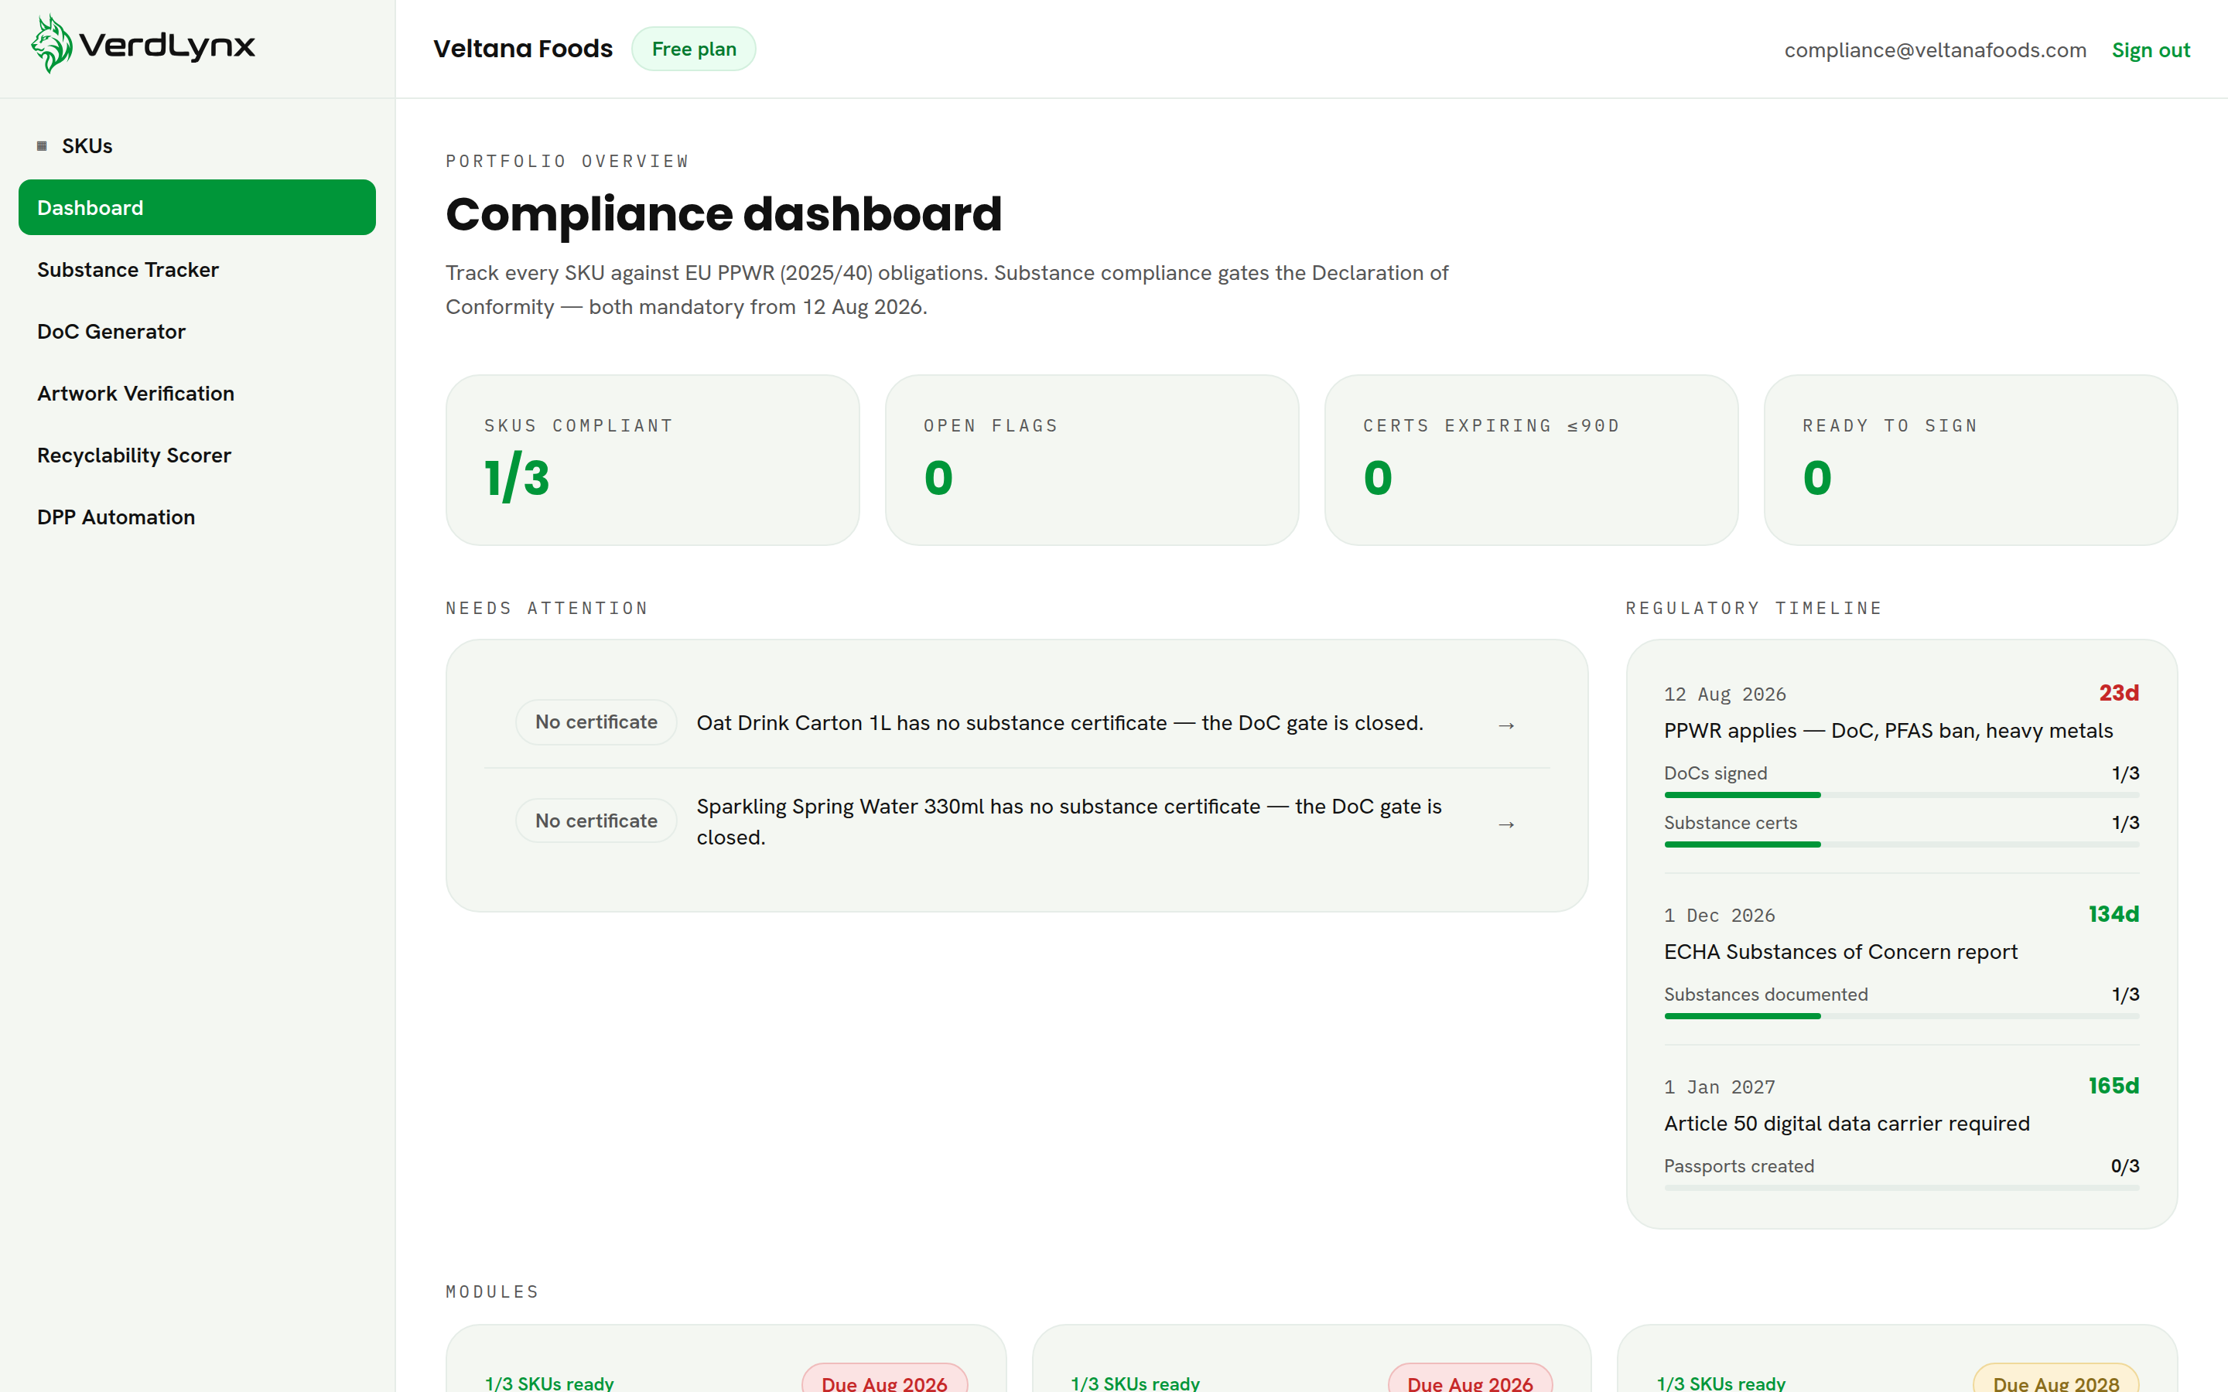The image size is (2228, 1392).
Task: Open the Ready to Sign card
Action: [x=1970, y=459]
